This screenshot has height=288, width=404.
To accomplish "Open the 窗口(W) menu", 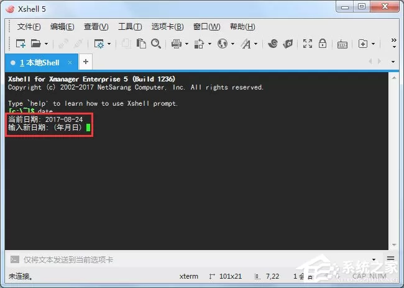I will click(206, 27).
